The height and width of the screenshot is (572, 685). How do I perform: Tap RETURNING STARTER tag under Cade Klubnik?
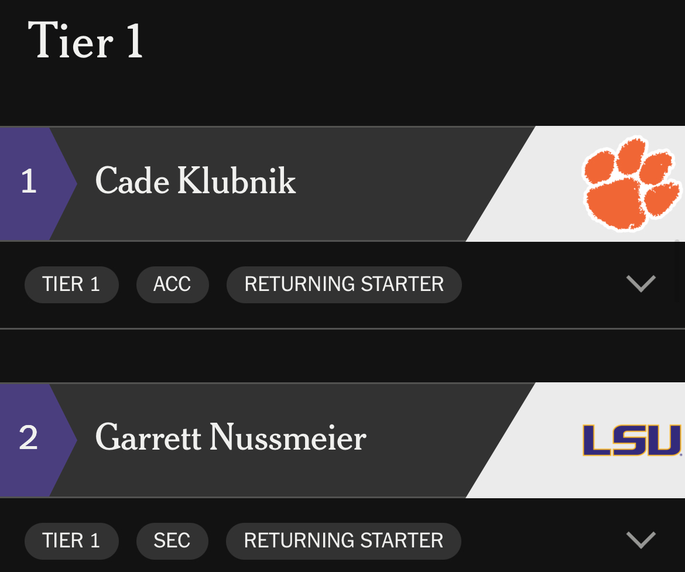[344, 285]
